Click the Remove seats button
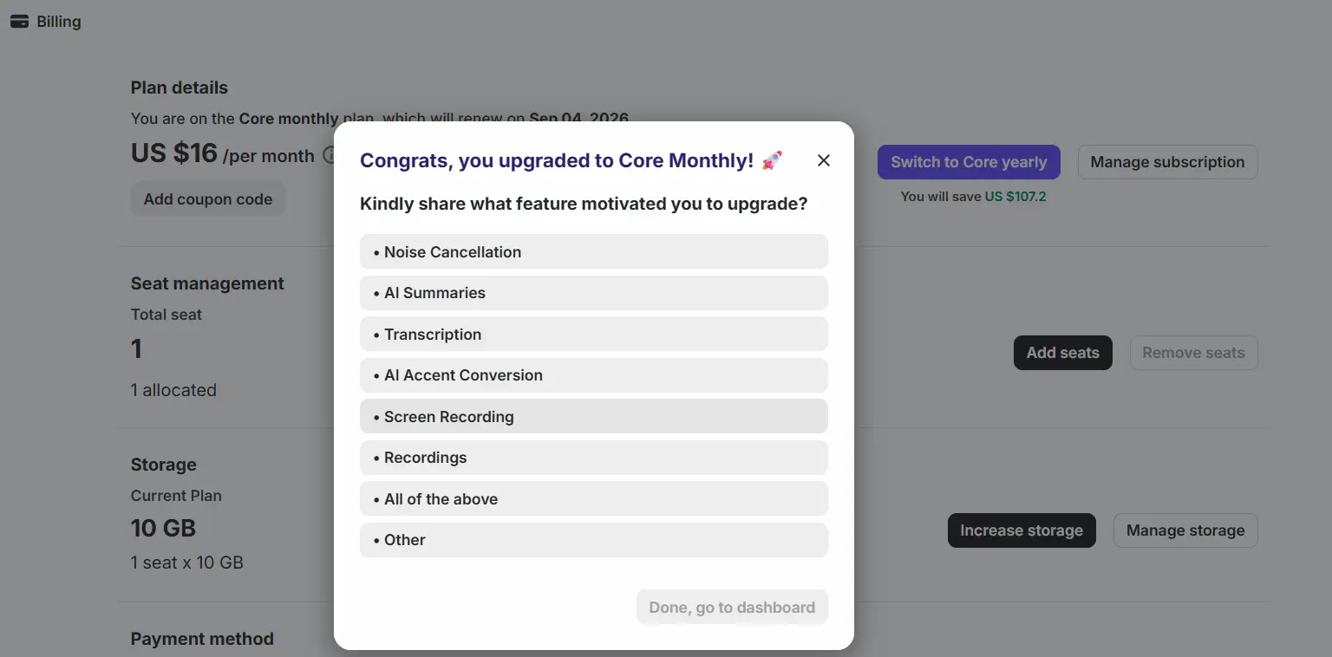This screenshot has width=1332, height=657. pos(1193,353)
